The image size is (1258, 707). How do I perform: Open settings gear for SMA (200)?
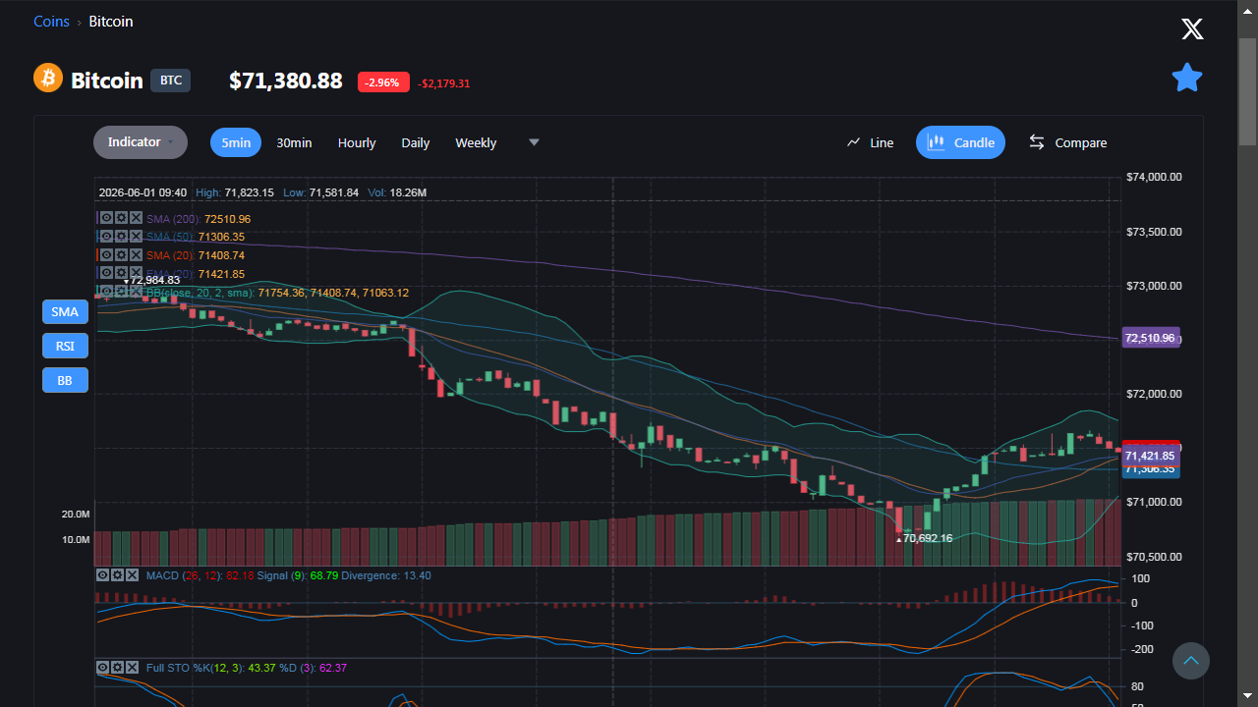(121, 218)
